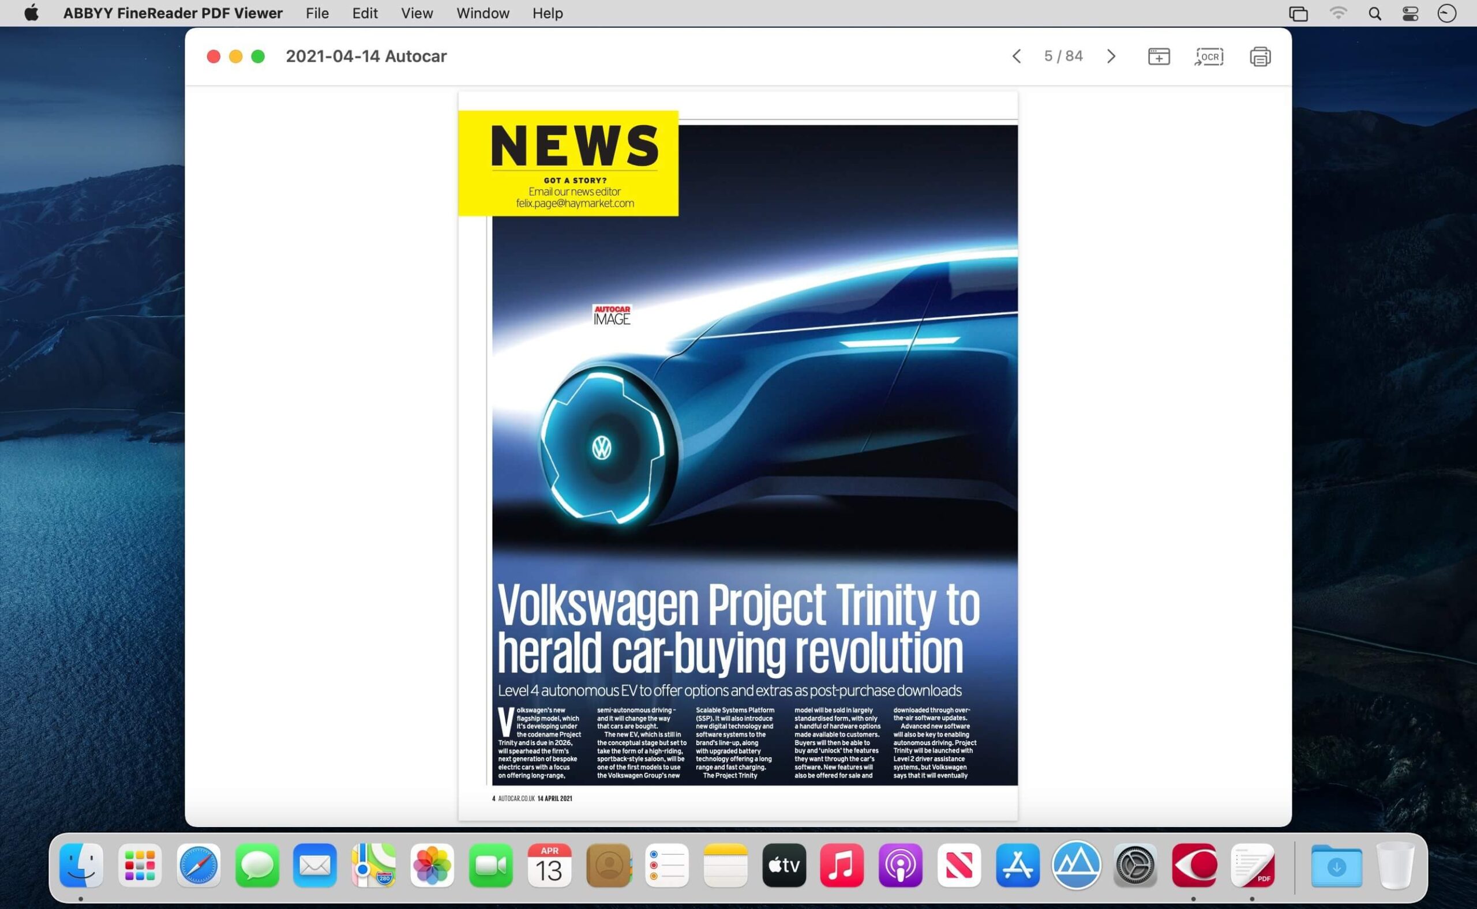Go back to the previous page
1477x909 pixels.
(1017, 56)
